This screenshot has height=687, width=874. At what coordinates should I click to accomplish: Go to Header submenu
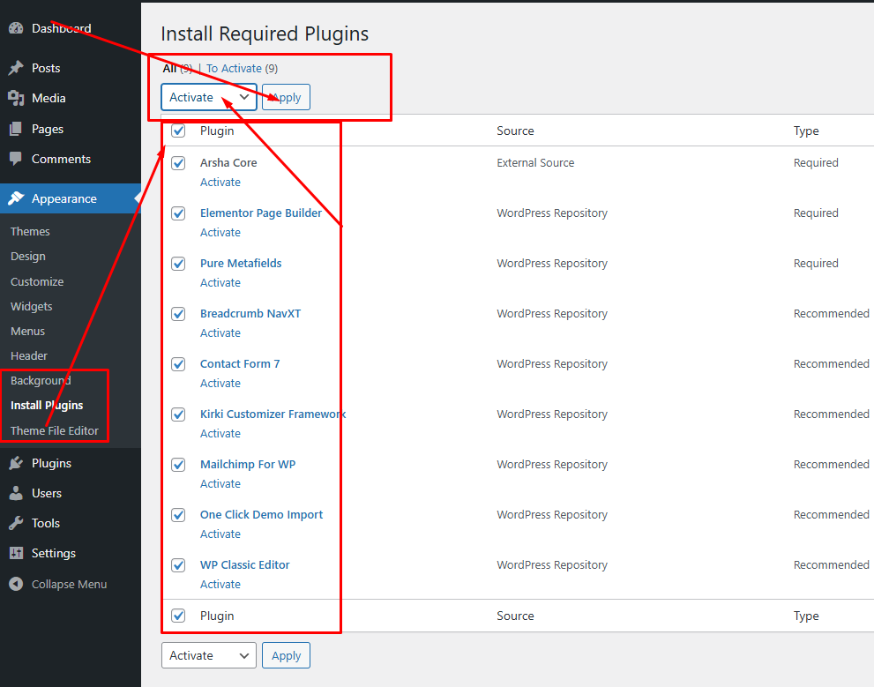[x=29, y=355]
